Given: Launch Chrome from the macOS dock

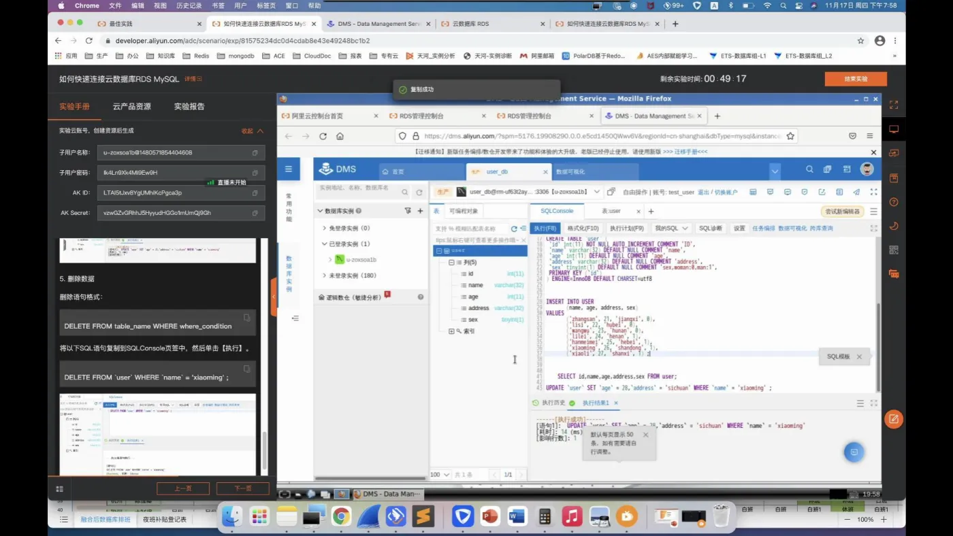Looking at the screenshot, I should (x=341, y=516).
